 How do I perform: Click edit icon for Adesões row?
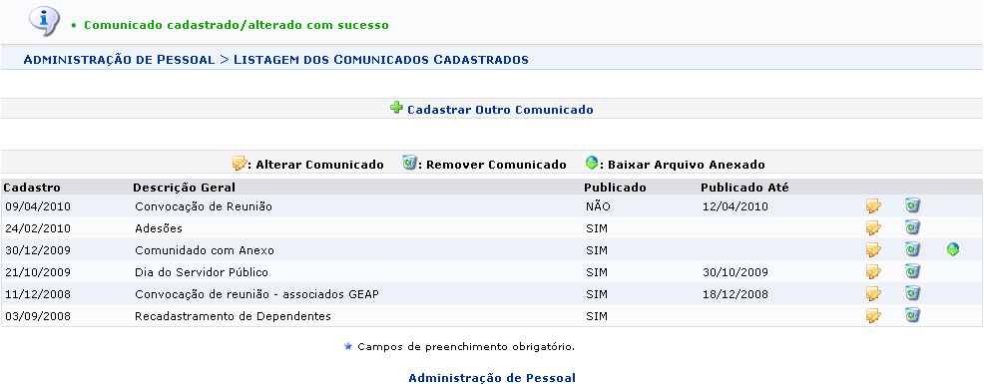873,227
